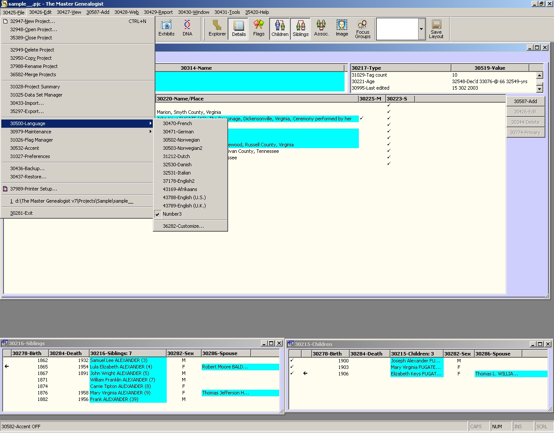Choose Export from the File menu
The width and height of the screenshot is (554, 433).
point(77,111)
